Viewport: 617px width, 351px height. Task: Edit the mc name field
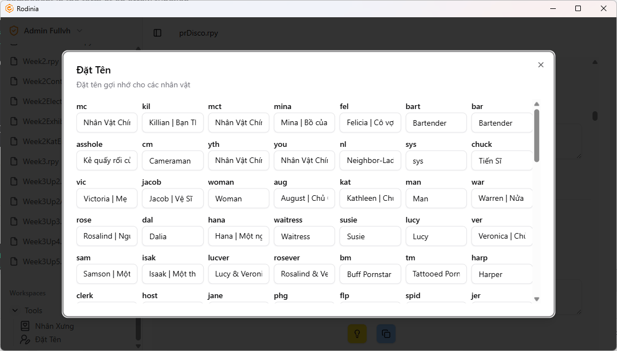click(107, 123)
